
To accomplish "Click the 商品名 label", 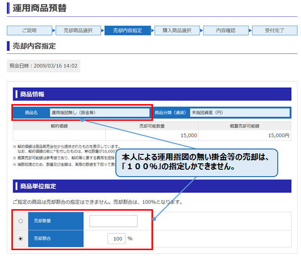I will (31, 112).
